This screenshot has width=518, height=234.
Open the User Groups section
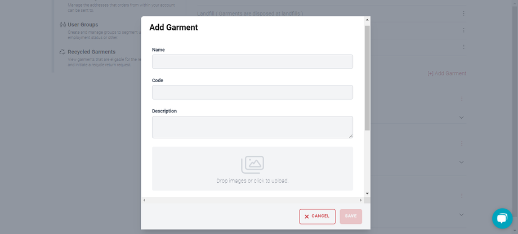82,25
